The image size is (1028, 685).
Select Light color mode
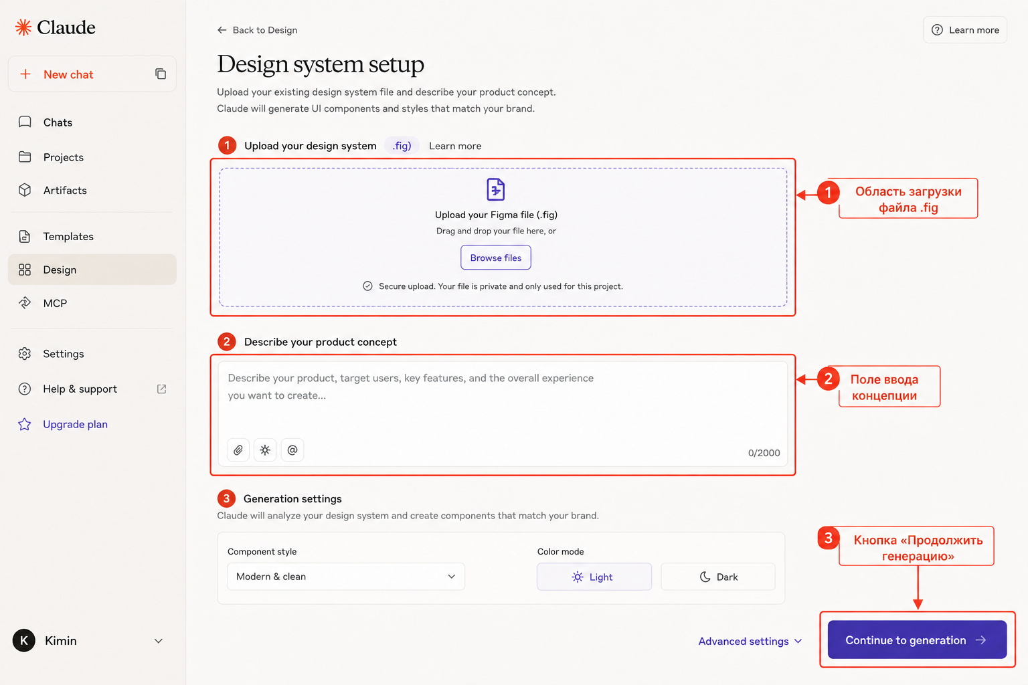[594, 577]
